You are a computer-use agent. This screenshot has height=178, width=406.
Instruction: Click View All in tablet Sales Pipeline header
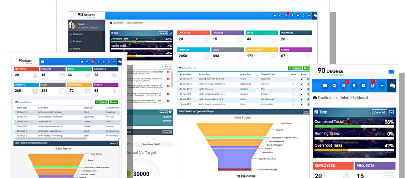[113, 143]
